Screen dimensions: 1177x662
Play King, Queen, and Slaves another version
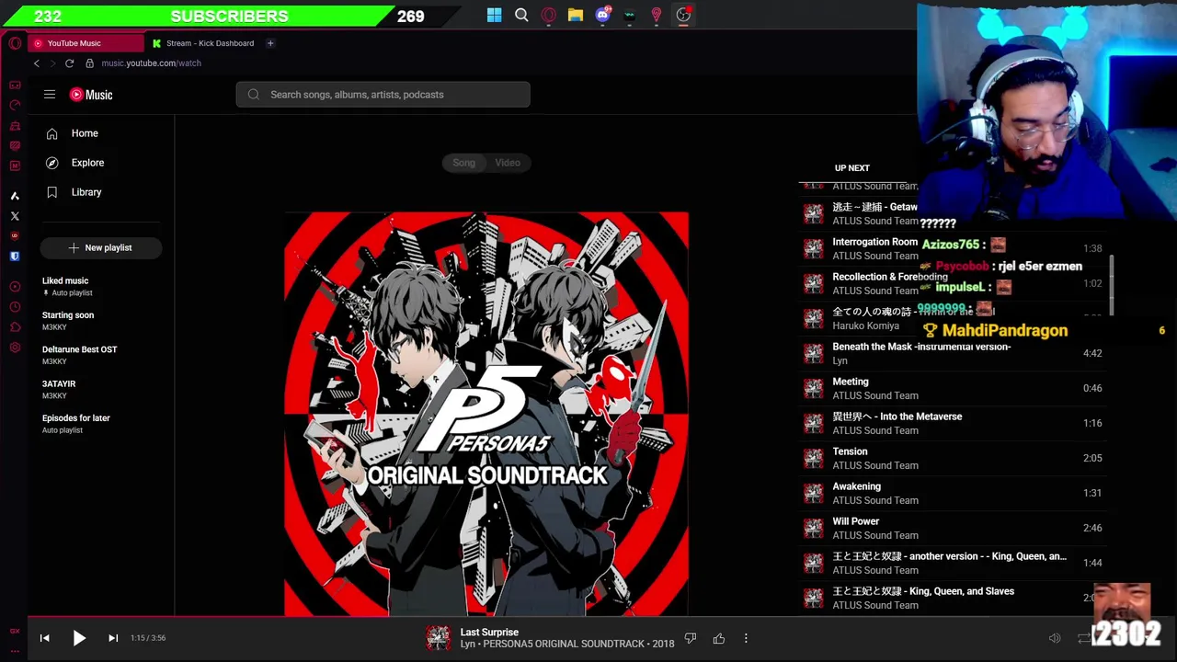tap(953, 563)
